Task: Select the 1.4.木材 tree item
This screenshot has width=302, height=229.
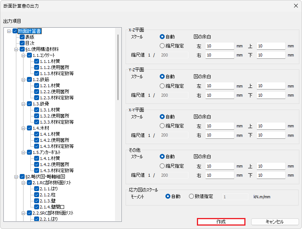Action: point(41,128)
